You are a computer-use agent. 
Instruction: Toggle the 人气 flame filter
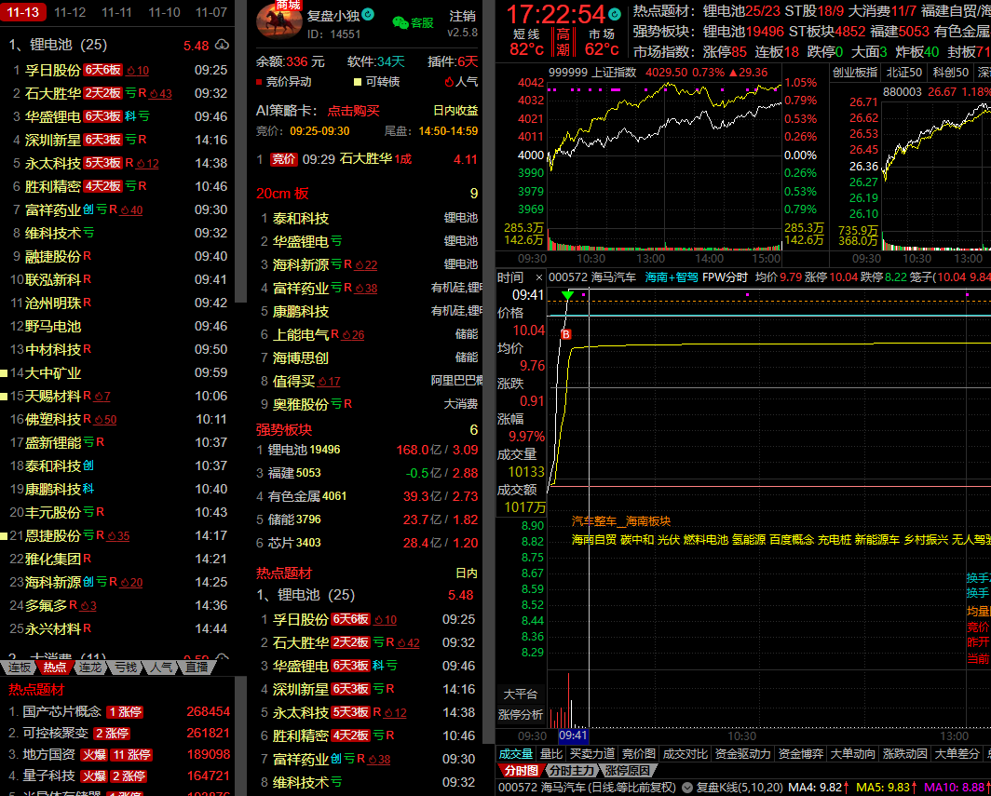pos(450,82)
